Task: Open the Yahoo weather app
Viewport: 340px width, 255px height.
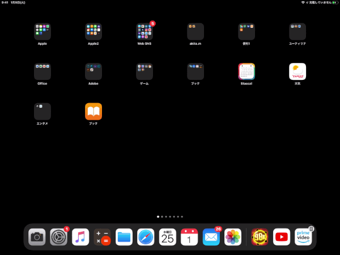Action: tap(297, 71)
